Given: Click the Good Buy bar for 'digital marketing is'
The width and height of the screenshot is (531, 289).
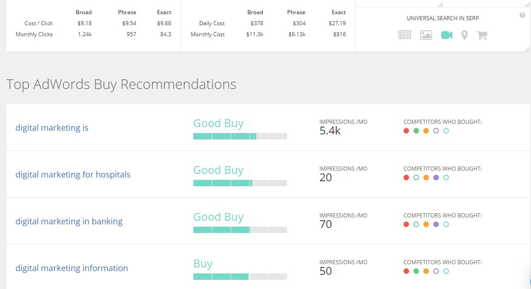Looking at the screenshot, I should point(240,136).
